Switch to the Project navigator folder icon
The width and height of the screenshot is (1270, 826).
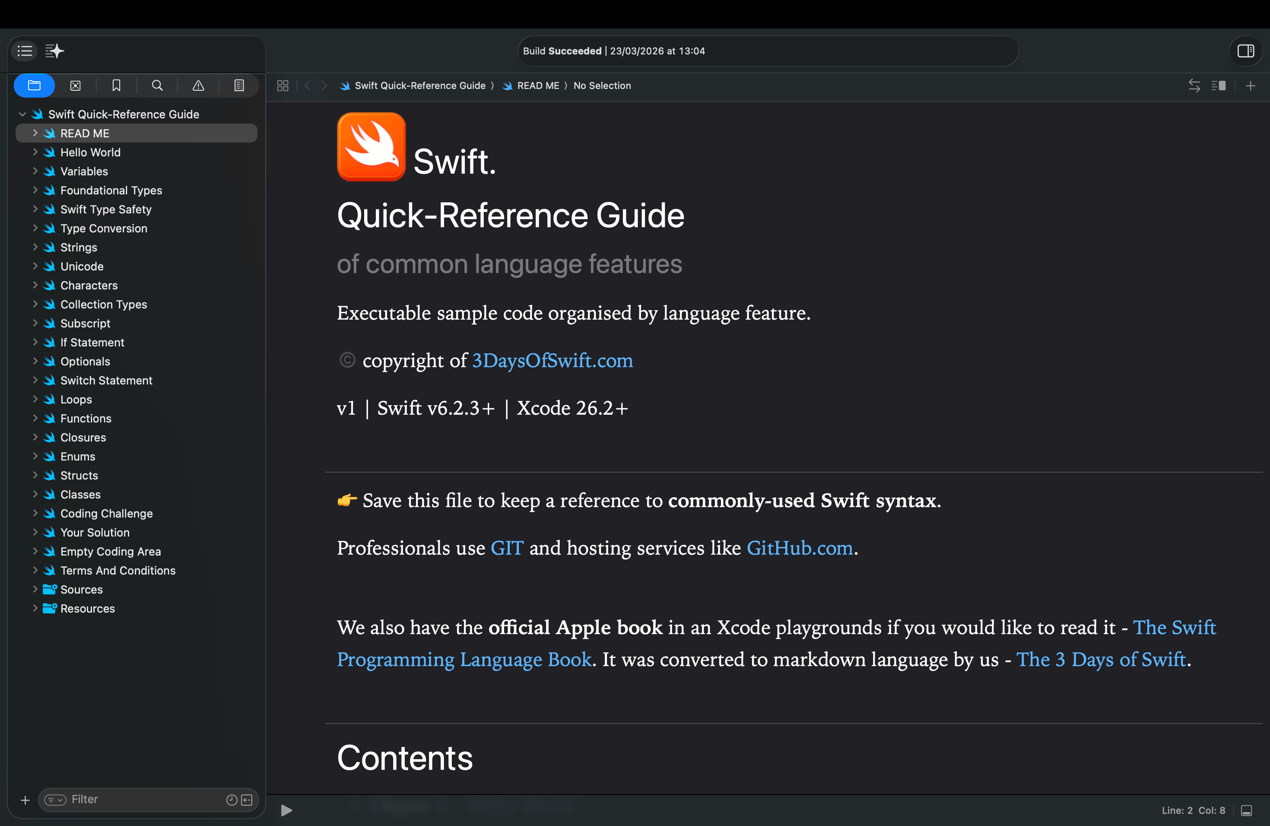[34, 86]
